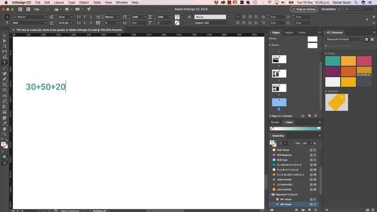This screenshot has width=377, height=212.
Task: Switch to the Links tab
Action: [302, 32]
